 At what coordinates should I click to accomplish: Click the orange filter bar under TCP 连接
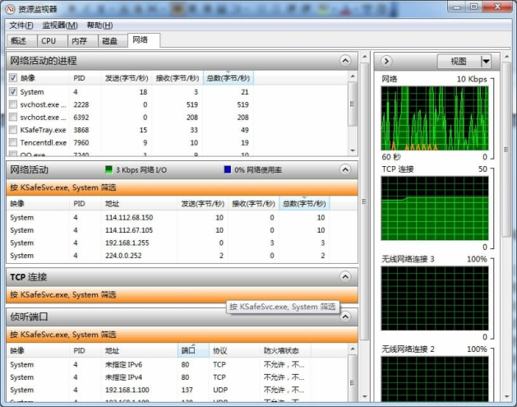click(182, 294)
